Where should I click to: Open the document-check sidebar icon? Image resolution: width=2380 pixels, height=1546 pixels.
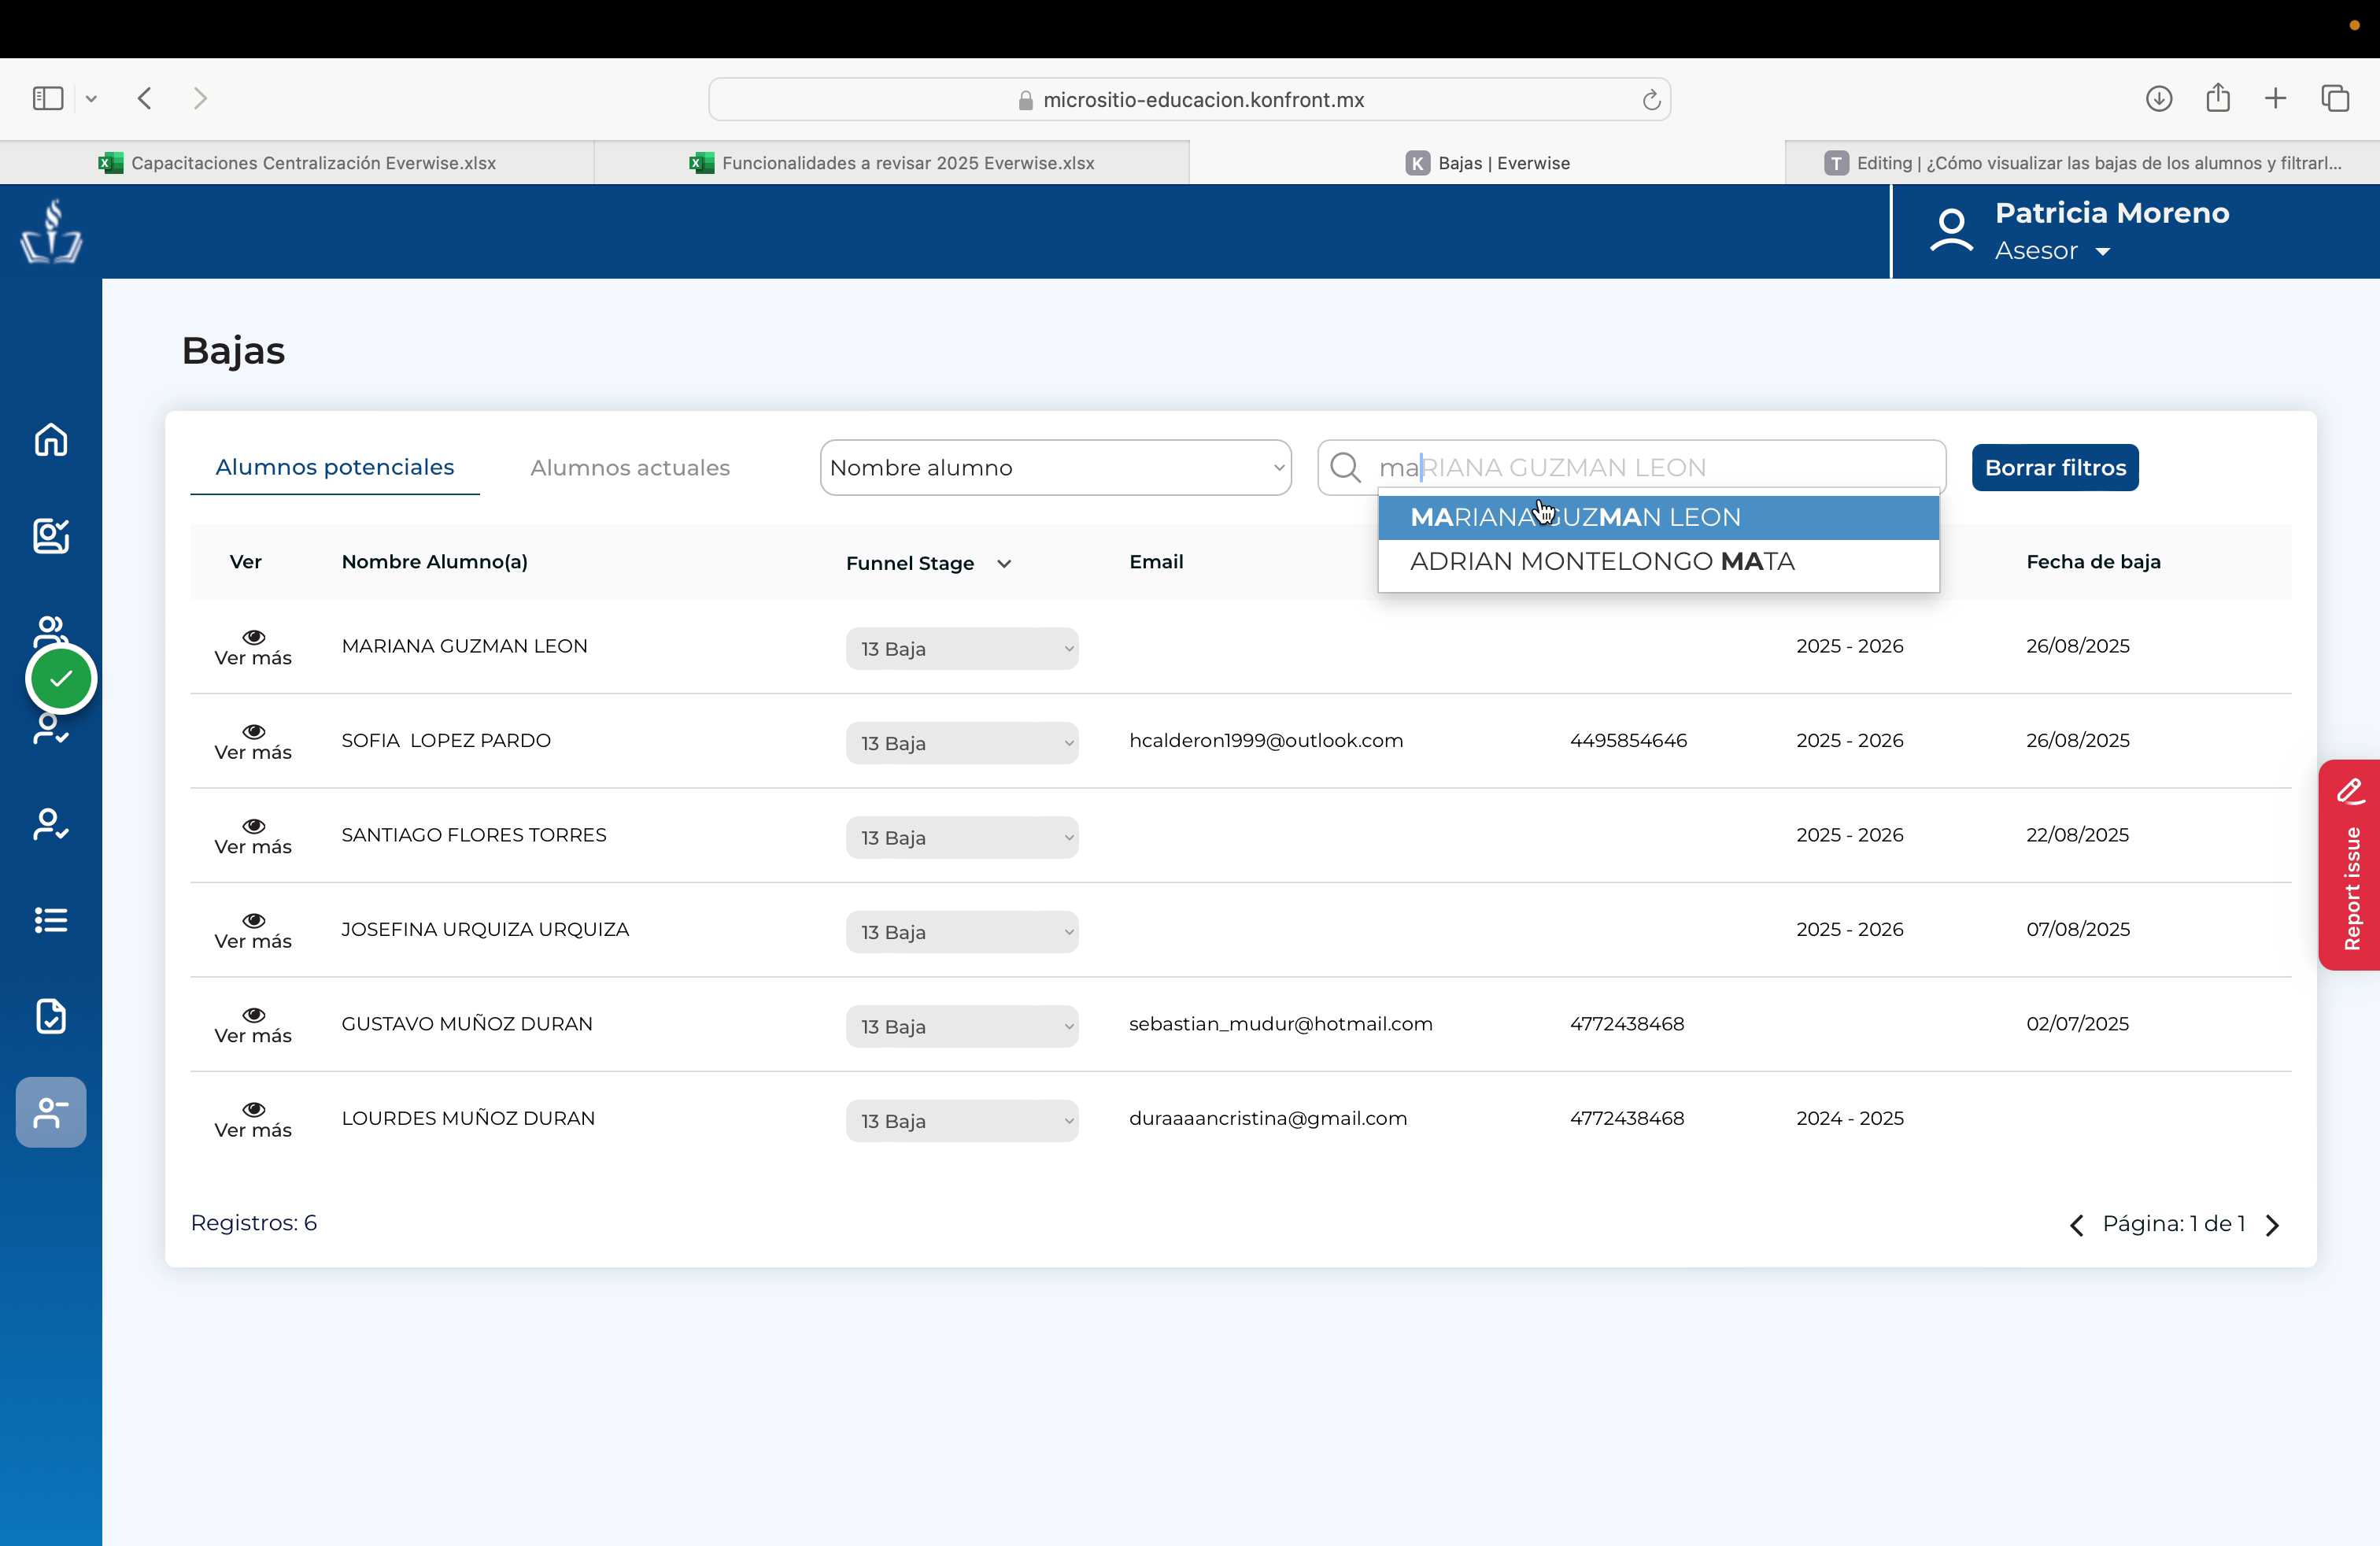click(51, 1015)
